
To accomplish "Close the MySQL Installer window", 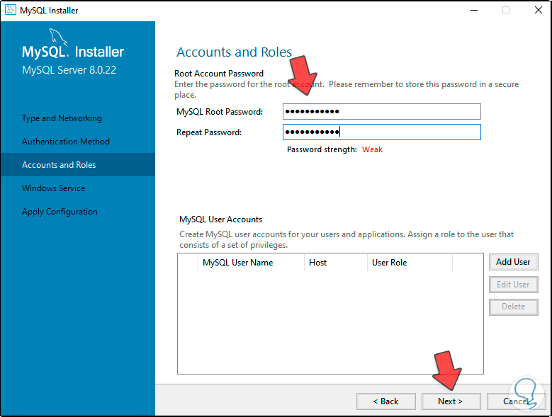I will pyautogui.click(x=536, y=11).
